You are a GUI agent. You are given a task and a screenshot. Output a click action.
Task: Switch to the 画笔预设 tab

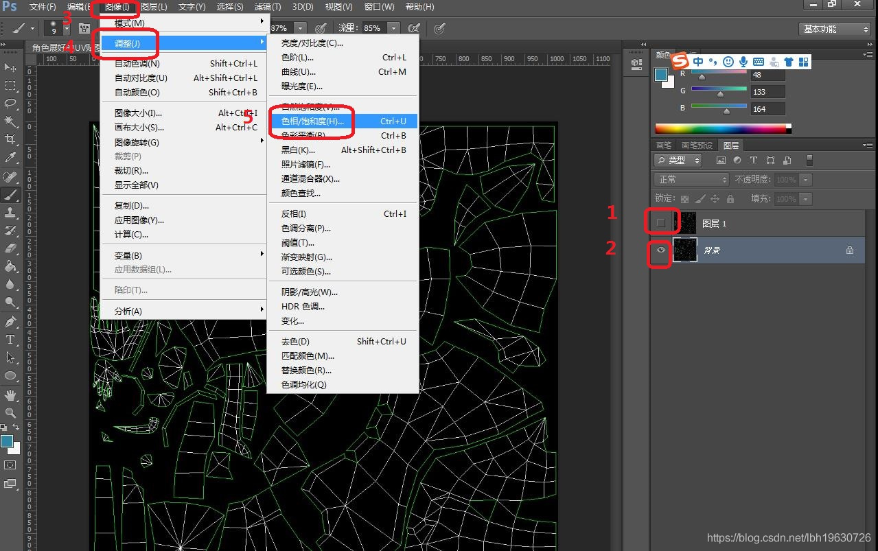pos(697,145)
